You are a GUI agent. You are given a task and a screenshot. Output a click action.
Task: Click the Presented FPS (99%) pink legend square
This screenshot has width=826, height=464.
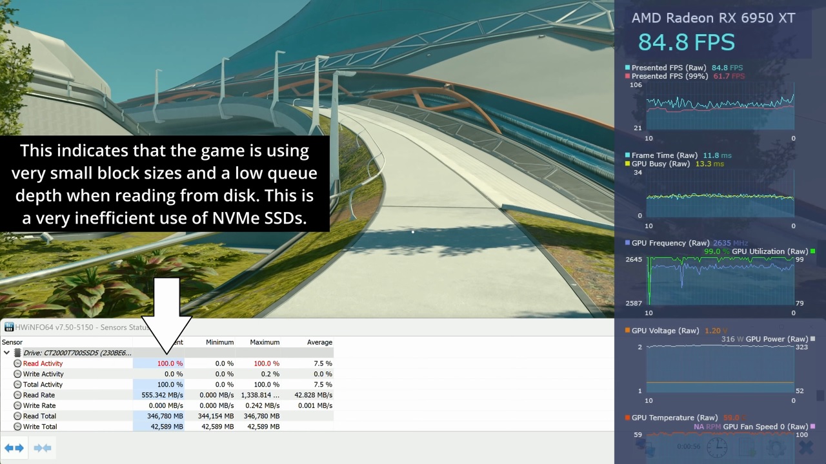point(627,76)
